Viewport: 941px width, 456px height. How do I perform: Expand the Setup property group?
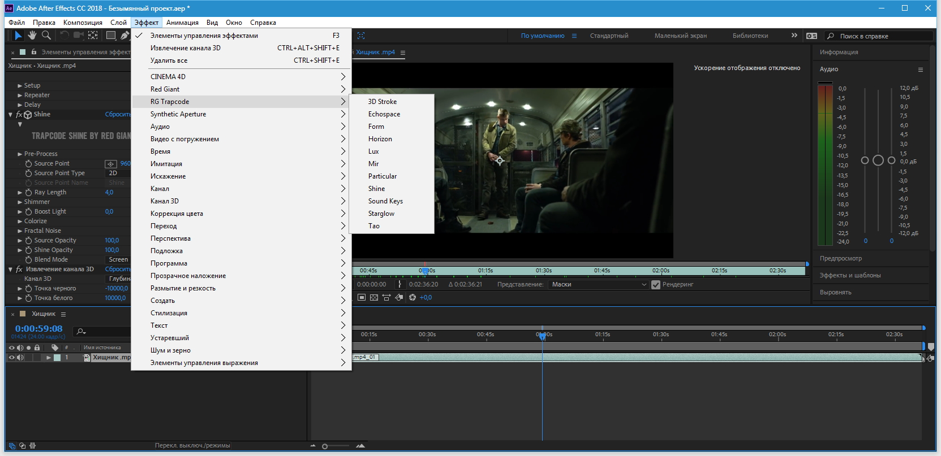pyautogui.click(x=20, y=86)
